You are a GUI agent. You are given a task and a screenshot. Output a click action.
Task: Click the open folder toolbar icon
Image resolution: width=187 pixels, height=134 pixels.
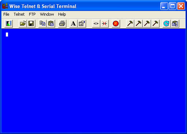(23, 23)
